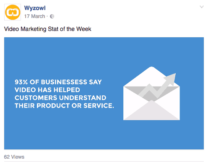The image size is (208, 162).
Task: Select the 62 Views count
Action: [x=14, y=157]
